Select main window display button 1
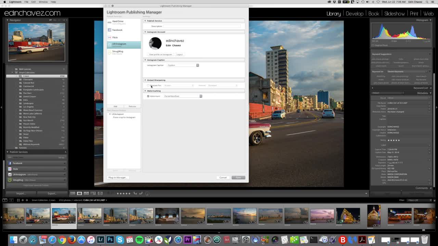Viewport: 438px width, 246px height. (5, 200)
